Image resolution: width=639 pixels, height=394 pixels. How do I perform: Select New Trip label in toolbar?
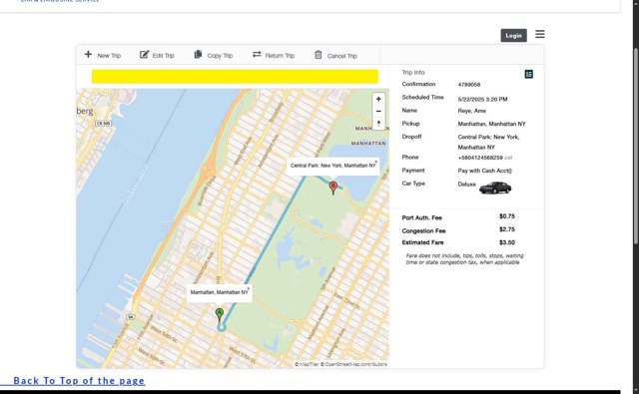tap(109, 55)
